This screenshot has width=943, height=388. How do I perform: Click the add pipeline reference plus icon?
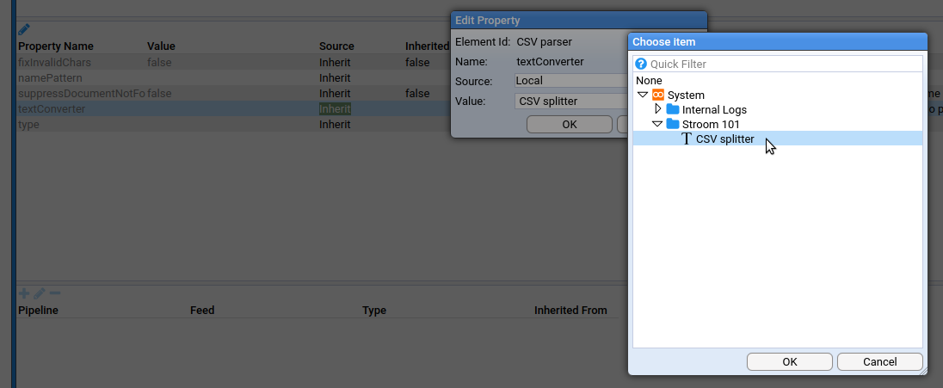click(x=24, y=293)
